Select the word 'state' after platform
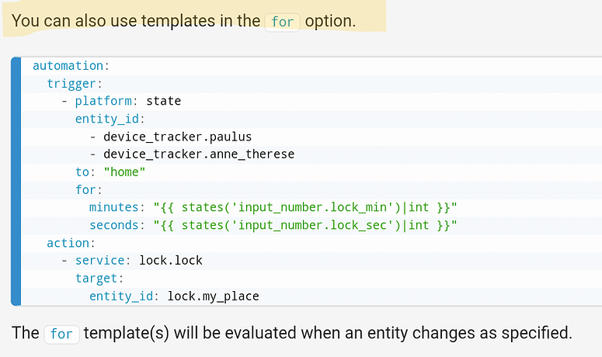Screen dimensions: 602x357 click(x=164, y=101)
